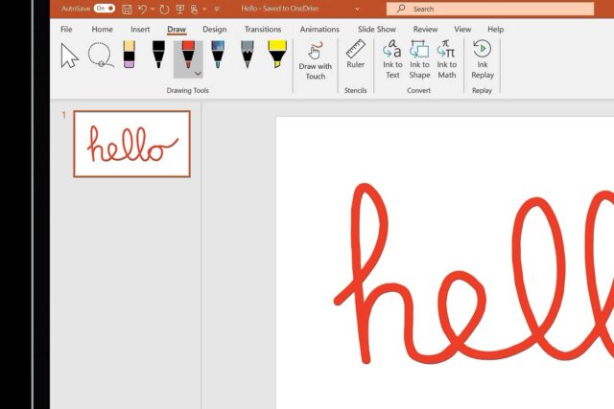
Task: Select slide 1 hello thumbnail
Action: [x=132, y=144]
